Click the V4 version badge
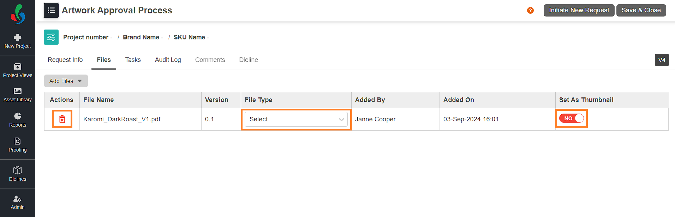Viewport: 675px width, 217px height. [x=662, y=60]
